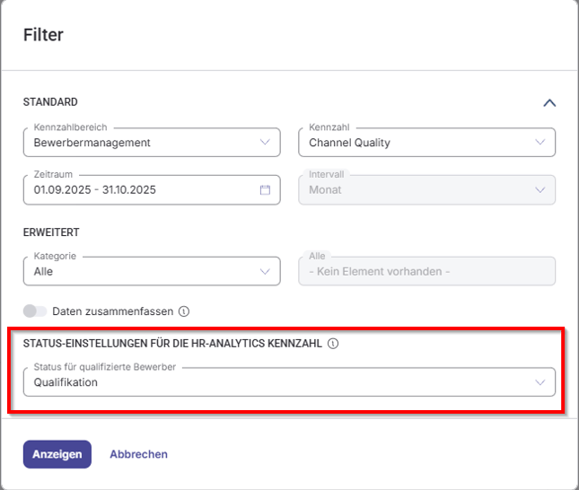Enable the Daten zusammenfassen toggle
The width and height of the screenshot is (579, 490).
pyautogui.click(x=35, y=311)
